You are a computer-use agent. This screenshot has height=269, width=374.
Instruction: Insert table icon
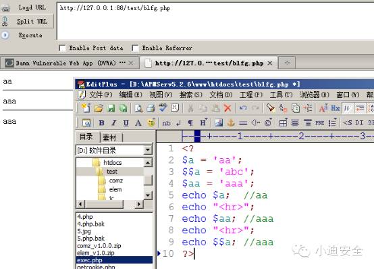click(283, 123)
